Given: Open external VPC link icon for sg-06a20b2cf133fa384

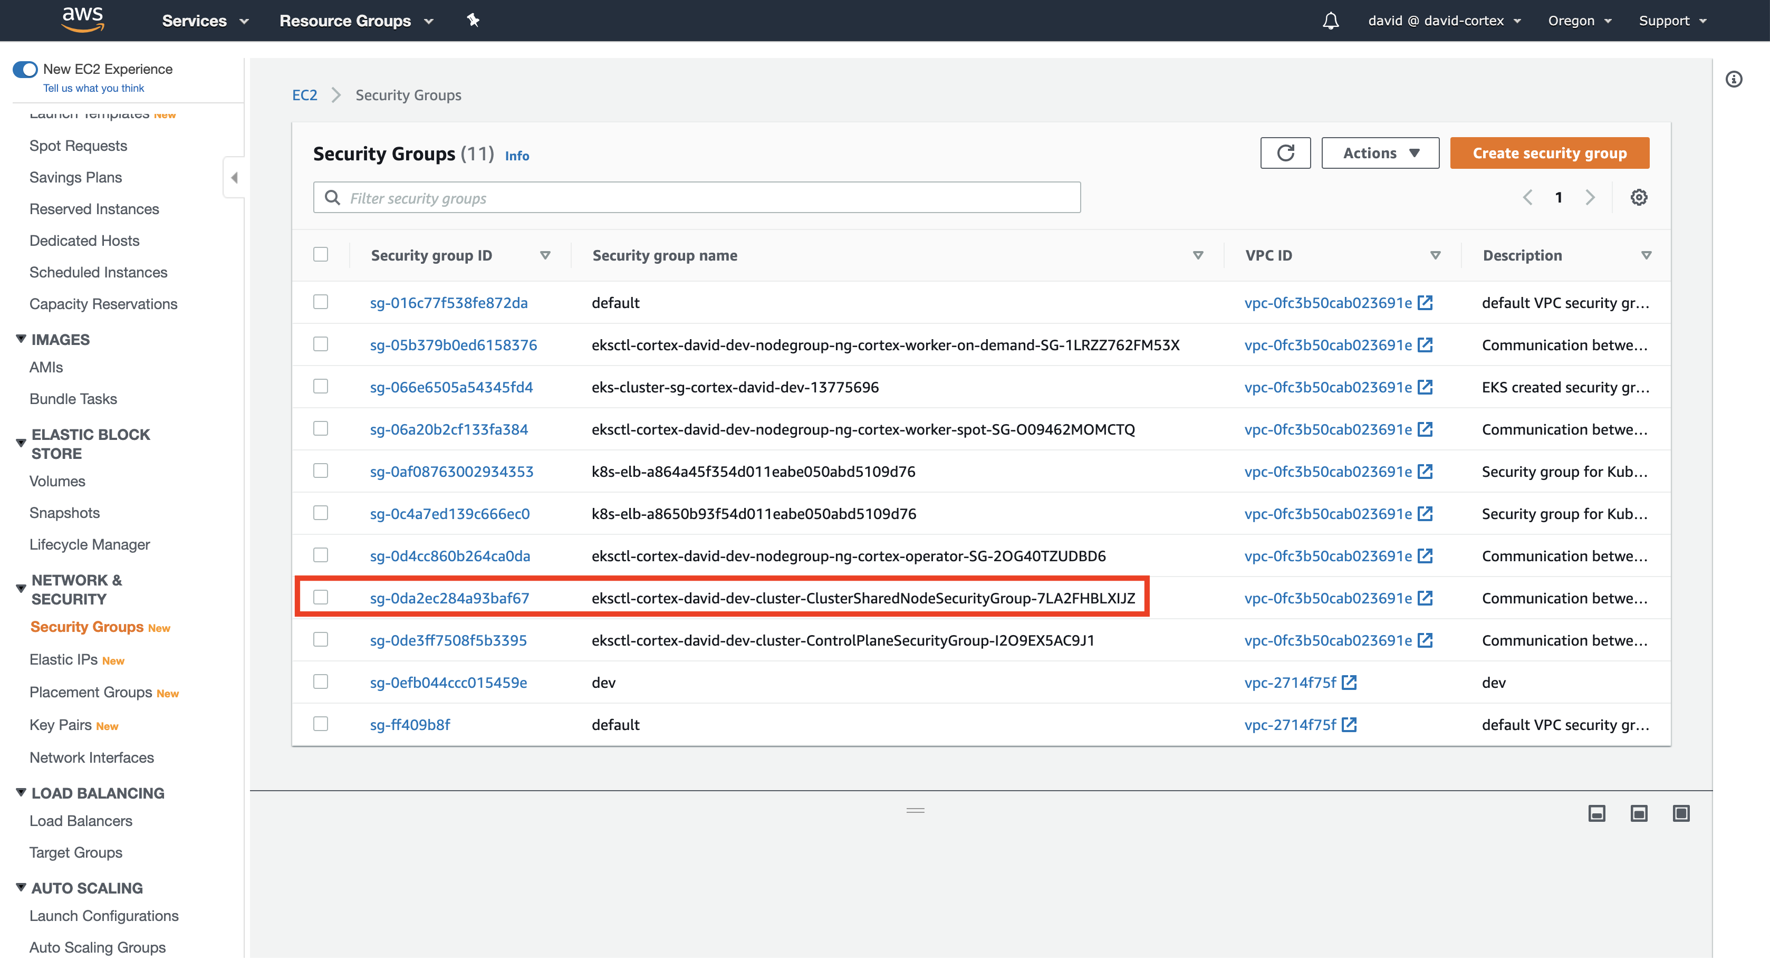Looking at the screenshot, I should tap(1425, 429).
